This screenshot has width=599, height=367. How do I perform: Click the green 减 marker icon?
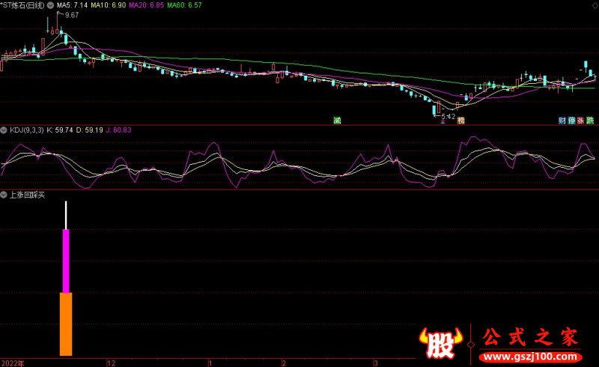(x=337, y=120)
